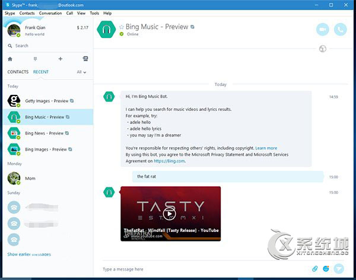Click Frank Qian's profile avatar
This screenshot has width=356, height=280.
pyautogui.click(x=14, y=30)
